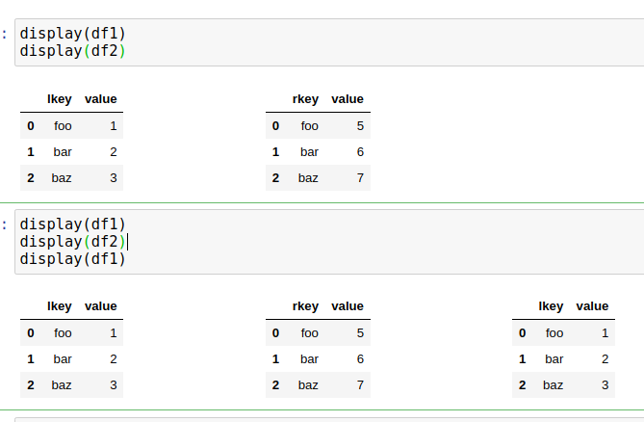
Task: Click the rkey header in the upper output
Action: [x=305, y=99]
